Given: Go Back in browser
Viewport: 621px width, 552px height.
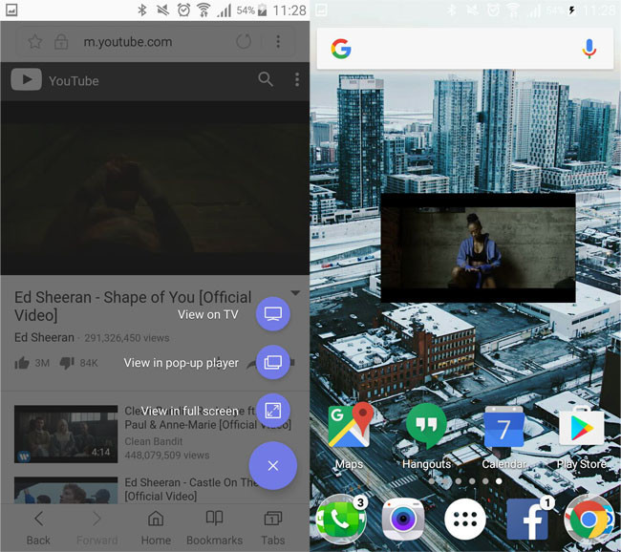Looking at the screenshot, I should (x=38, y=528).
